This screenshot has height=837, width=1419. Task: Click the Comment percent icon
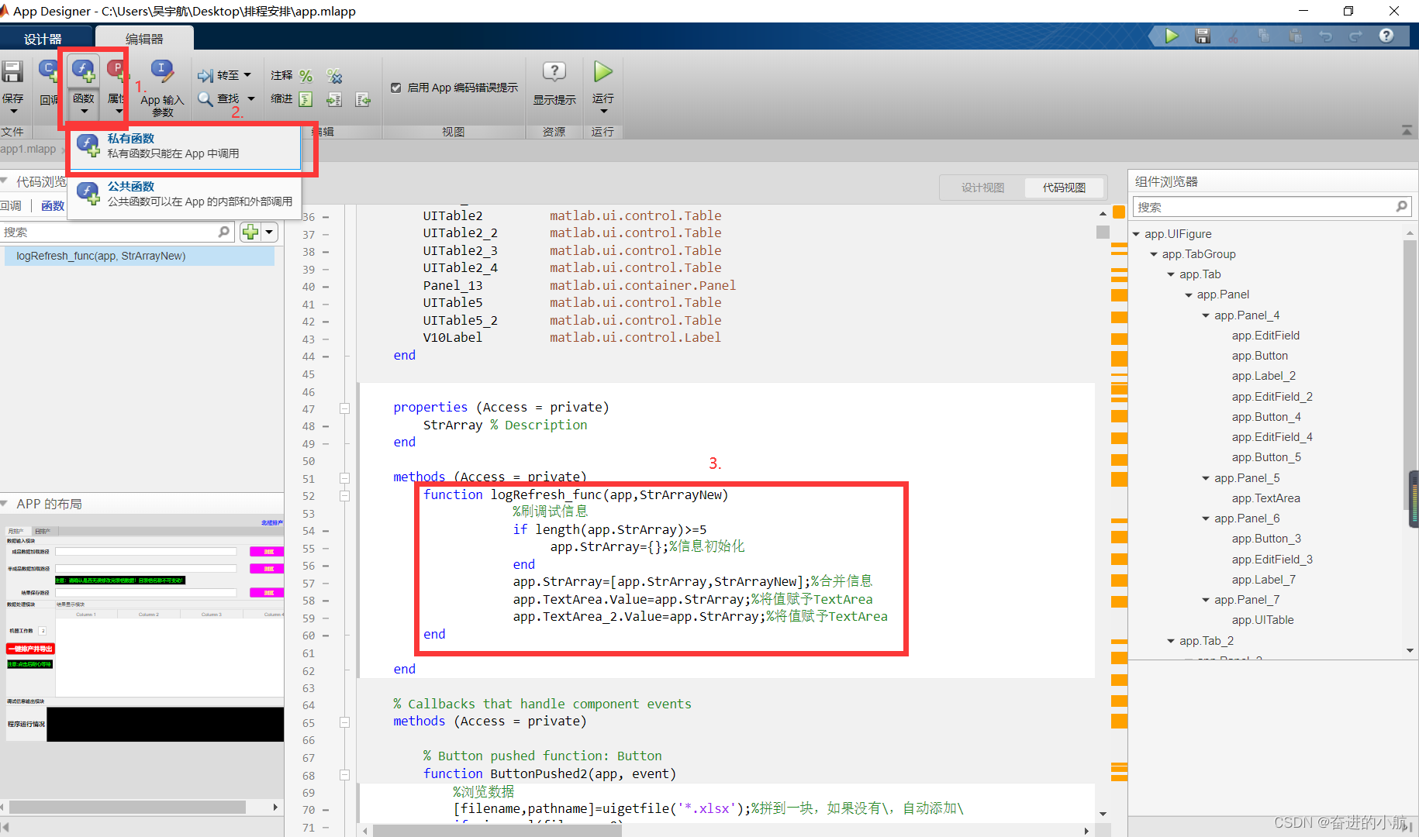(x=306, y=76)
